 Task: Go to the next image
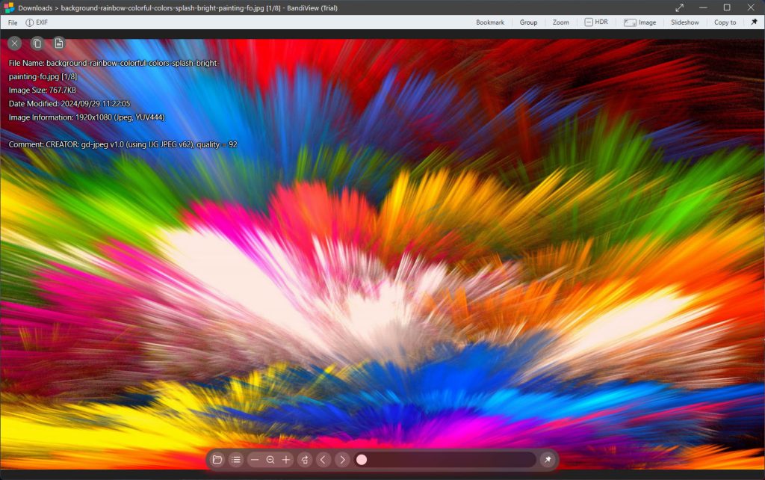click(342, 460)
